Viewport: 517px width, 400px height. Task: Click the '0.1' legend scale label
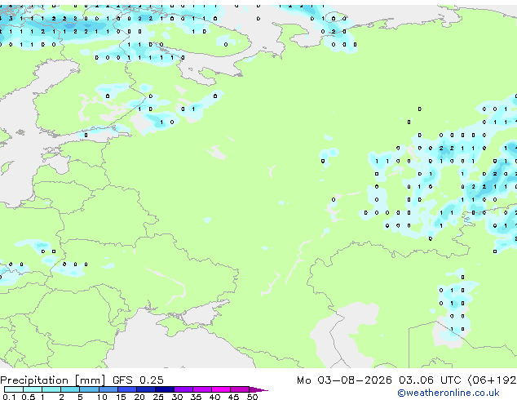(9, 397)
